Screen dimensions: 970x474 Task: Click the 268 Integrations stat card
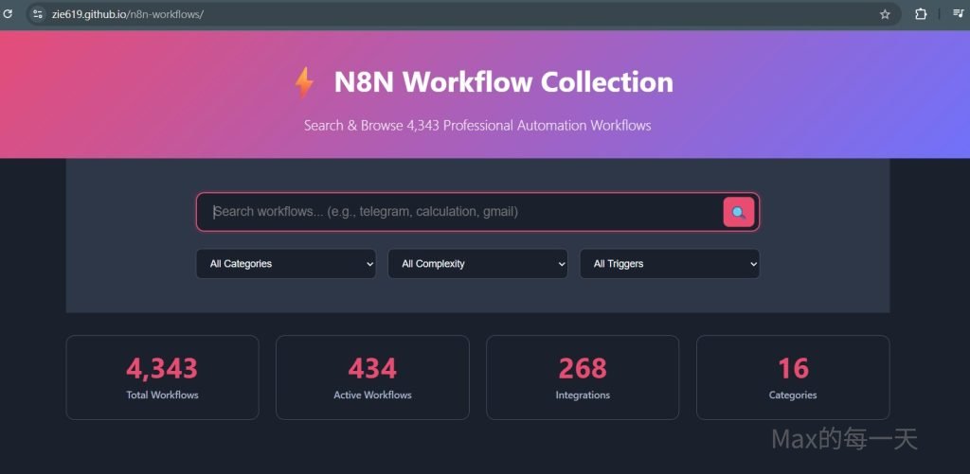coord(583,377)
